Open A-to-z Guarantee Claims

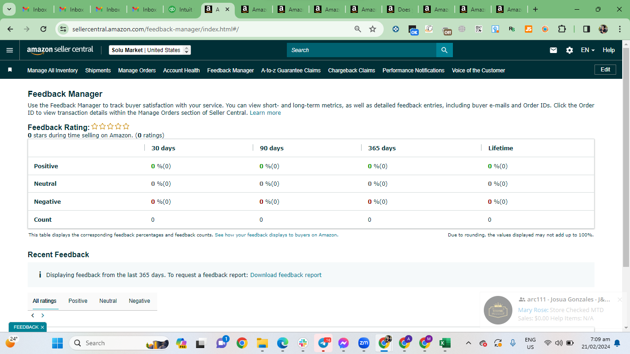[x=291, y=71]
